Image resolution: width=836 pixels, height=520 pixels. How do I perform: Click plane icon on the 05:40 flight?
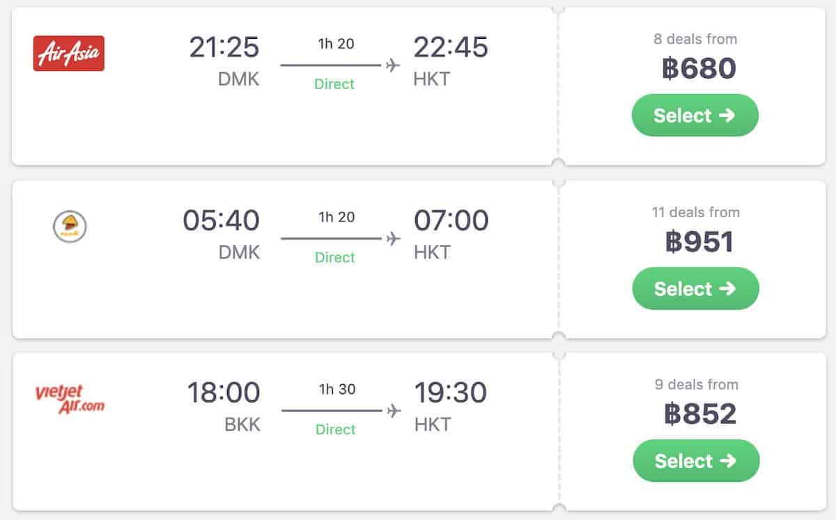tap(394, 239)
